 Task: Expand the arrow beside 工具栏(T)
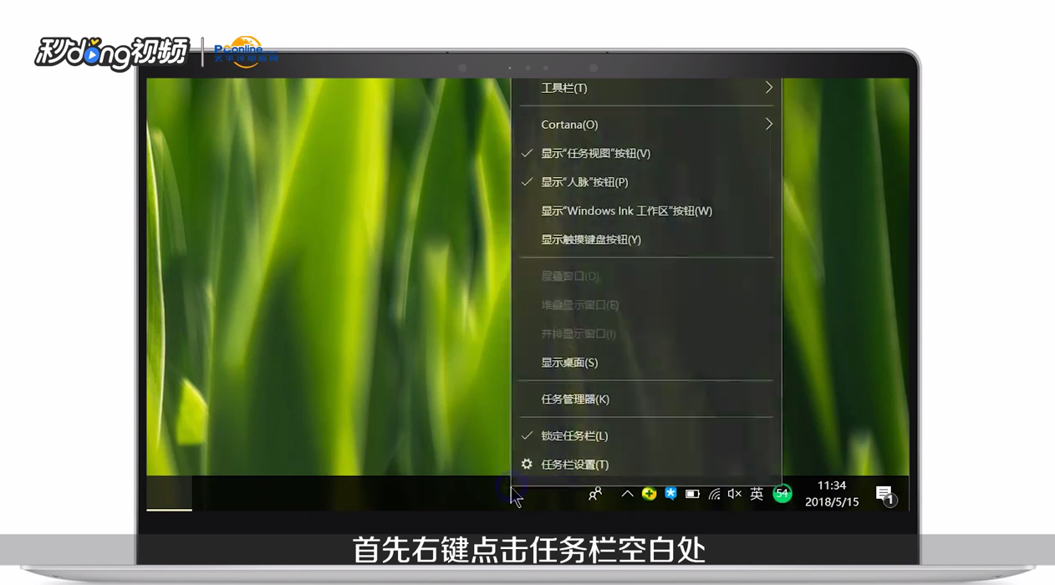pyautogui.click(x=769, y=88)
